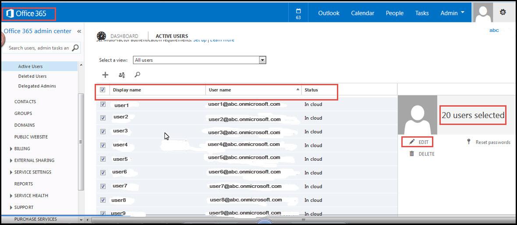Open Contacts in sidebar

coord(25,102)
